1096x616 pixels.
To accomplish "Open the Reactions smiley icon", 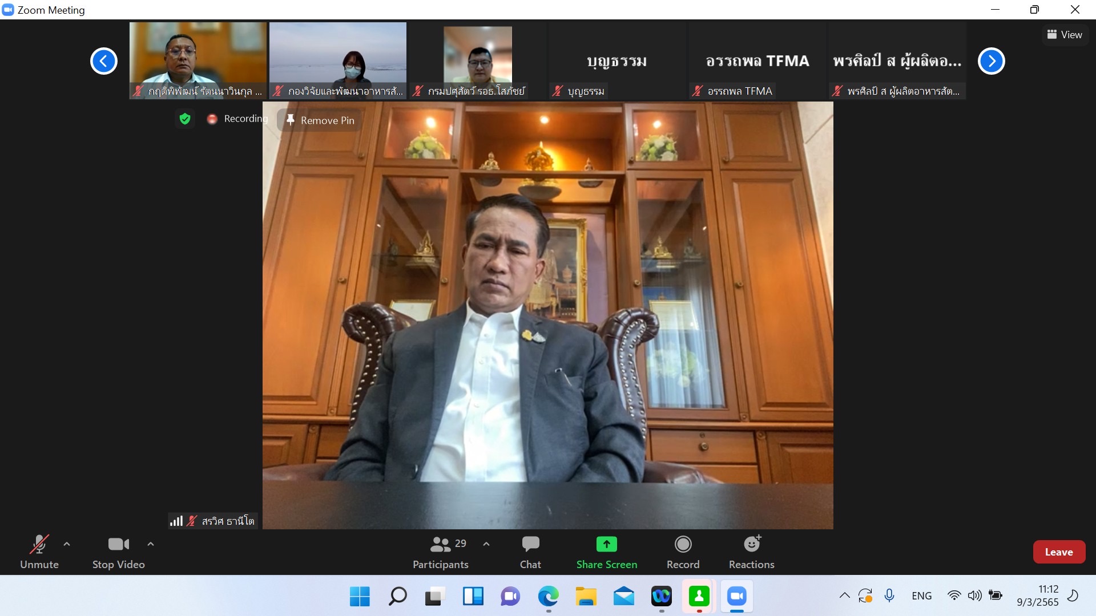I will tap(751, 545).
